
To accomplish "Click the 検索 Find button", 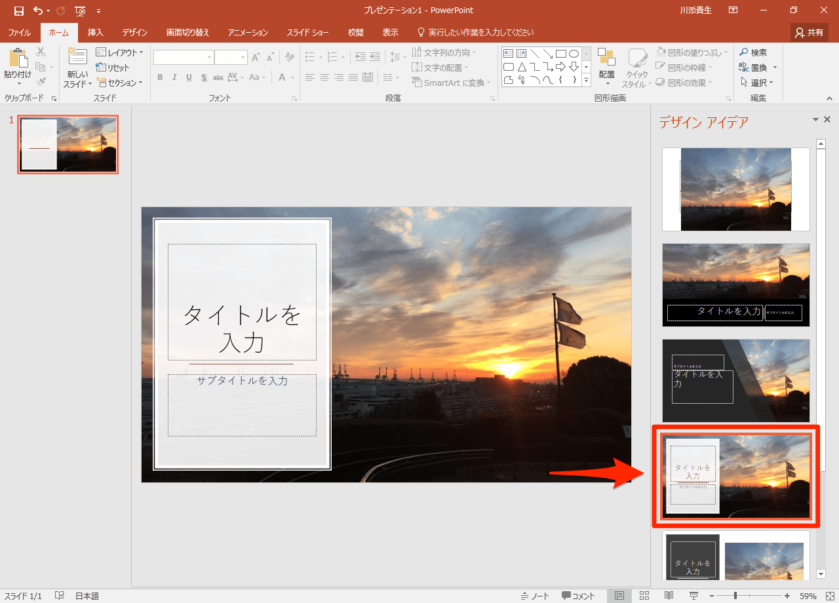I will point(753,52).
